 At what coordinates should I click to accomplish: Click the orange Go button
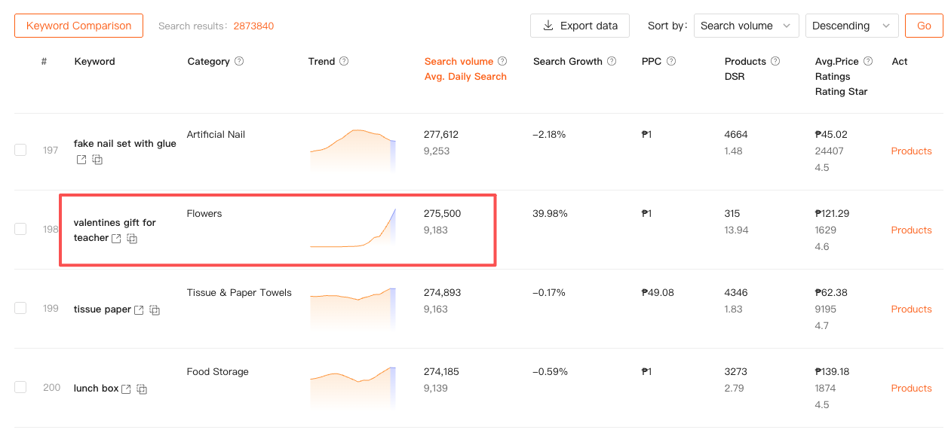coord(924,26)
